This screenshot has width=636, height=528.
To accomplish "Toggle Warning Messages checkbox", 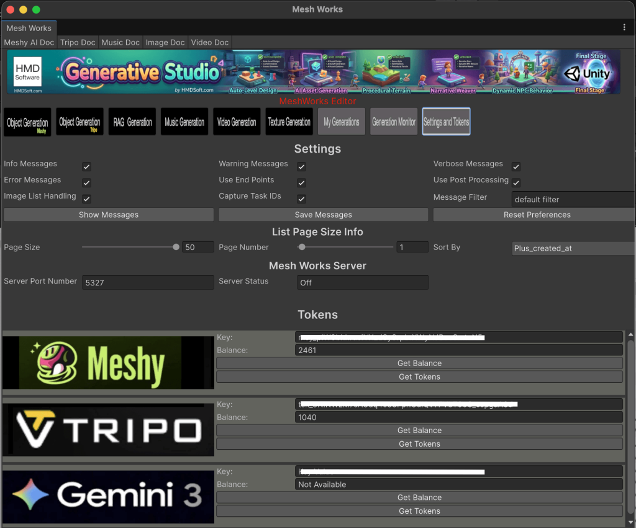I will (x=301, y=166).
